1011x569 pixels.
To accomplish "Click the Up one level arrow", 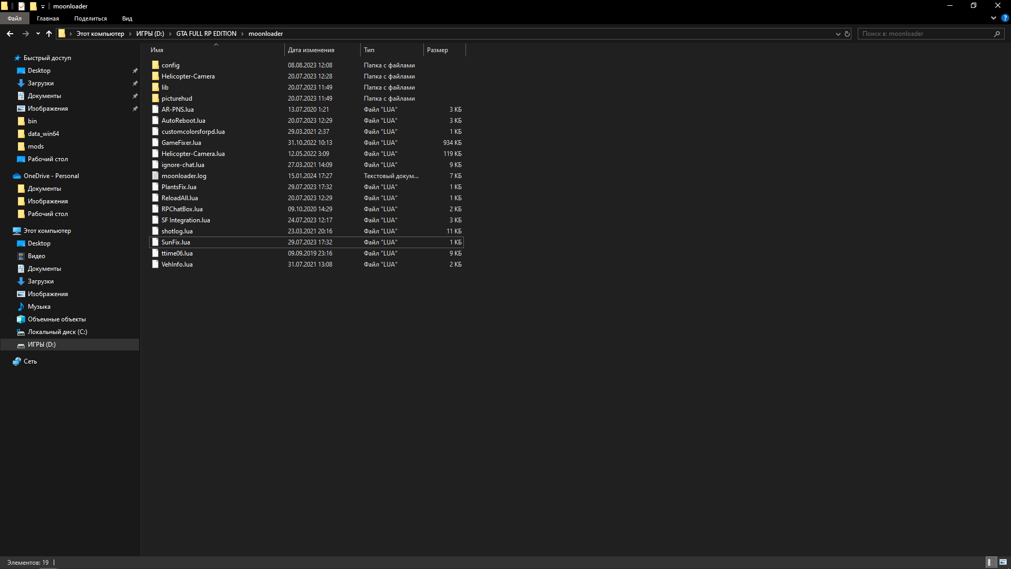I will [49, 34].
